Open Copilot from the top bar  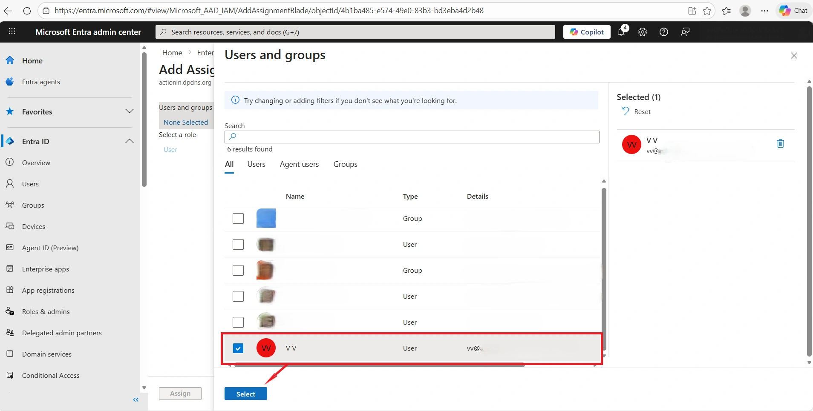pyautogui.click(x=587, y=32)
